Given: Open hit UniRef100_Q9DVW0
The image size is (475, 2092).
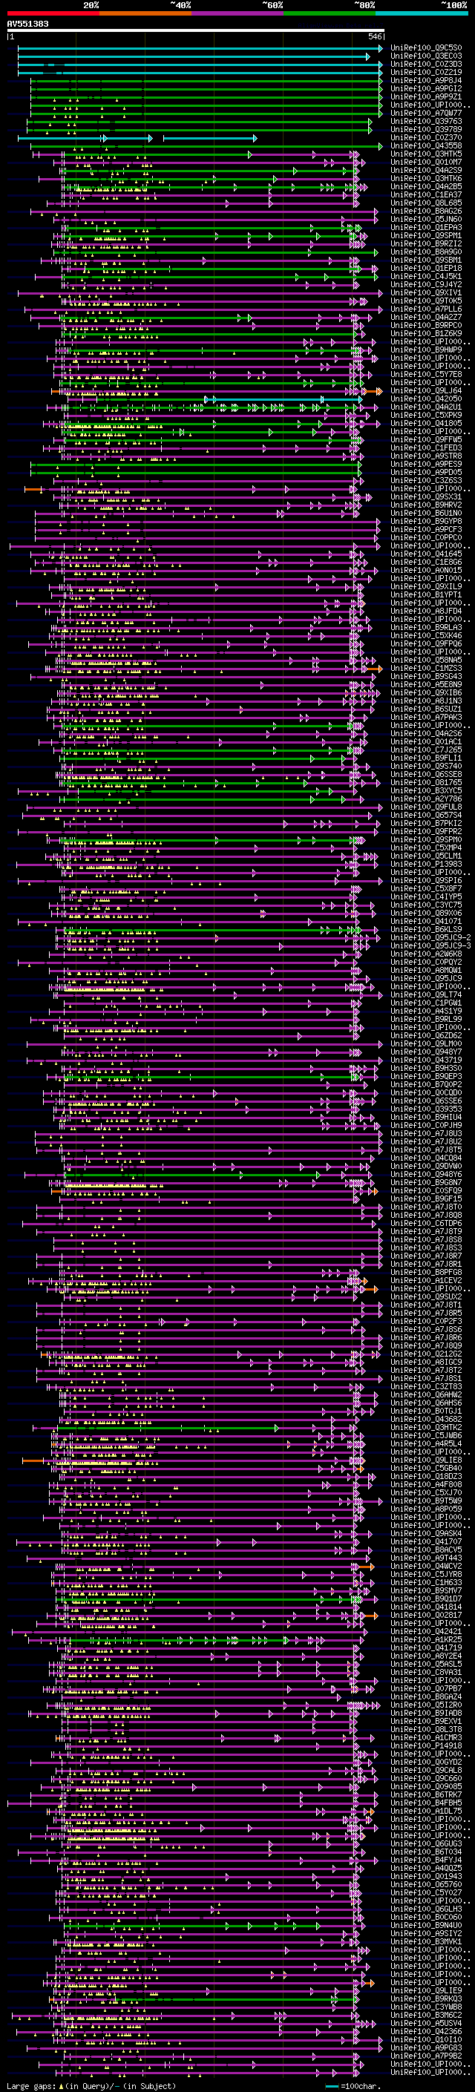Looking at the screenshot, I should [425, 1166].
